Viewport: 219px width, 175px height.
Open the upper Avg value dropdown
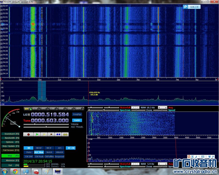[162, 108]
